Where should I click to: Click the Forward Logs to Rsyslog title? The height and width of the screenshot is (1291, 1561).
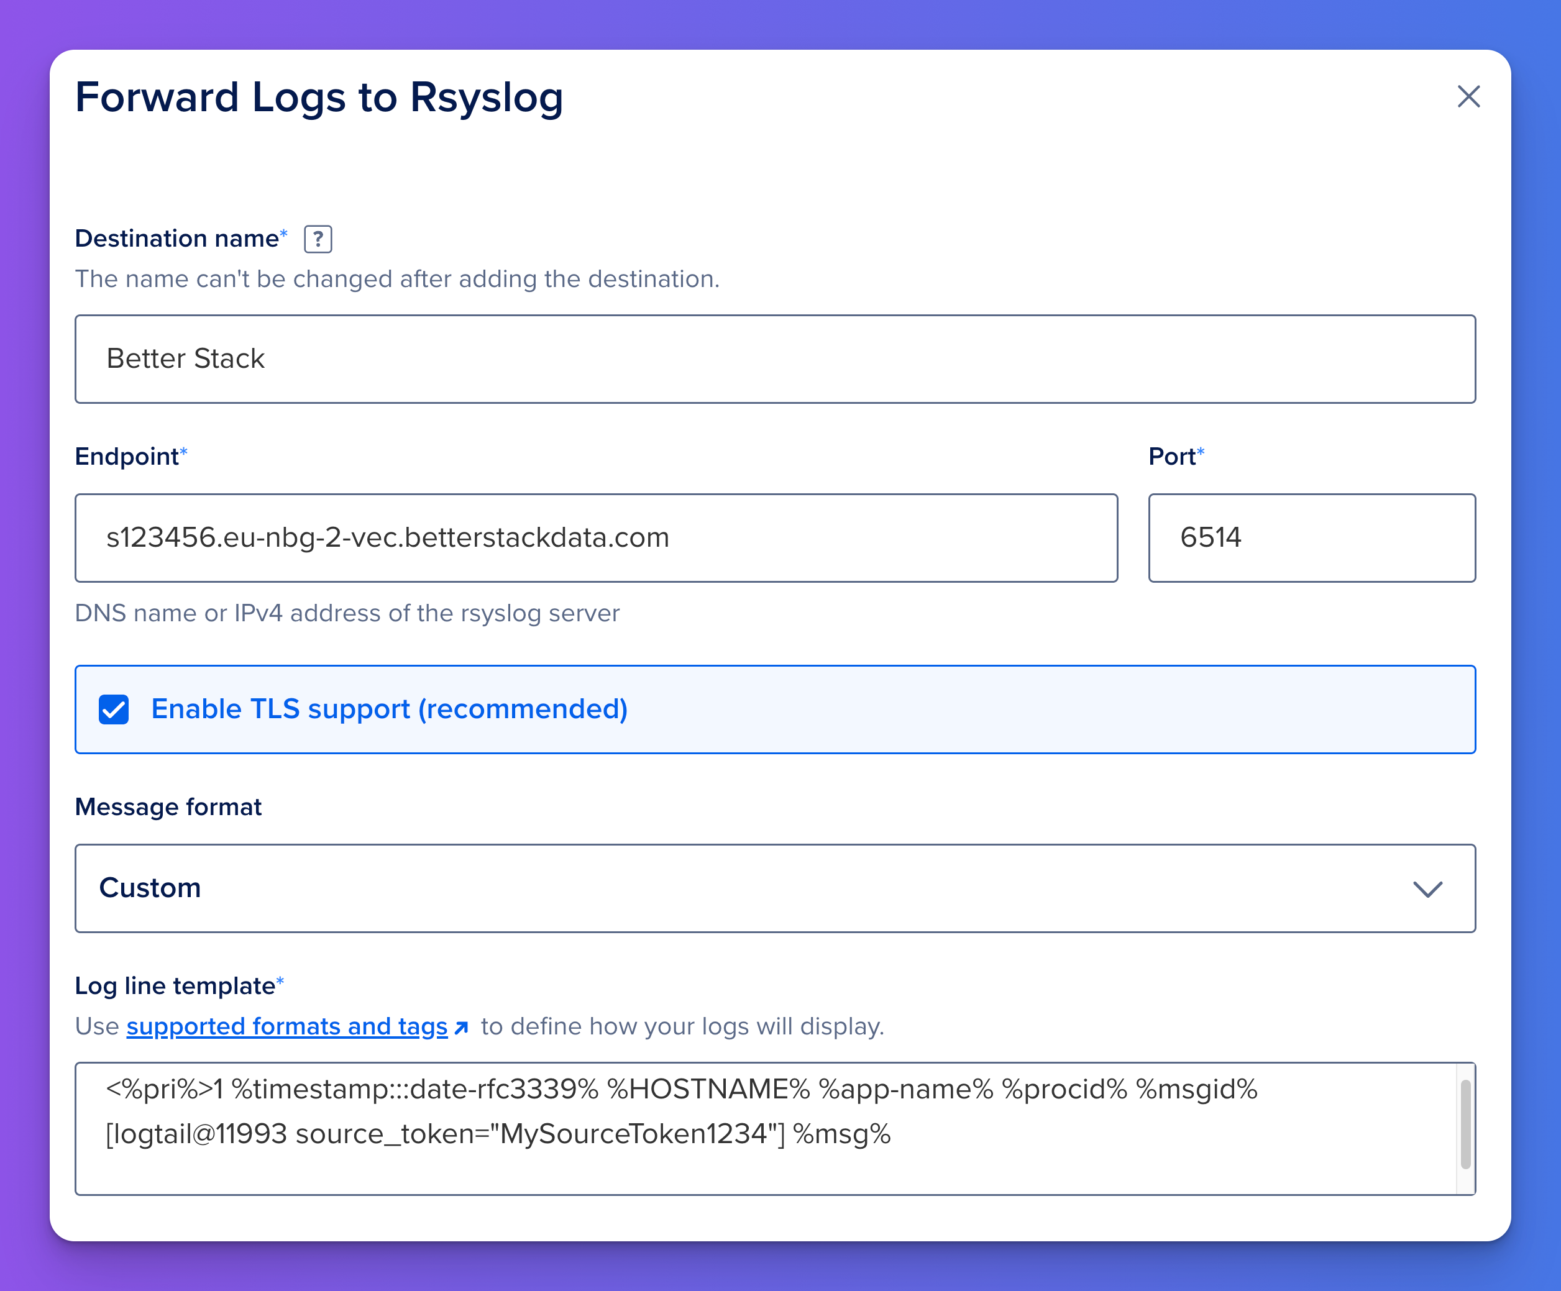click(319, 98)
